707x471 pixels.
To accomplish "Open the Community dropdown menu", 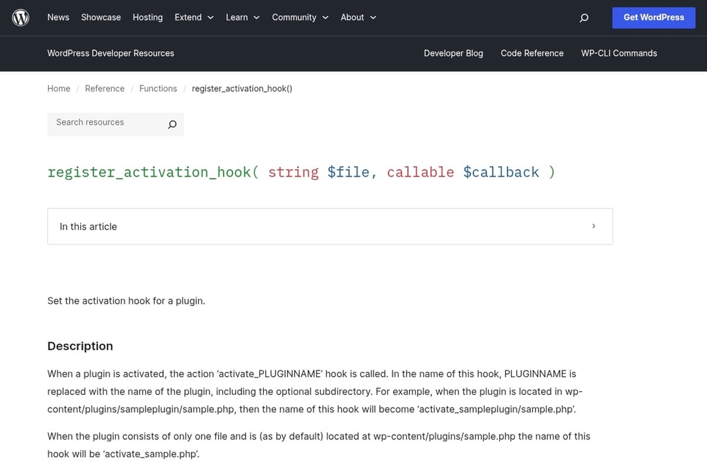I will (x=300, y=18).
